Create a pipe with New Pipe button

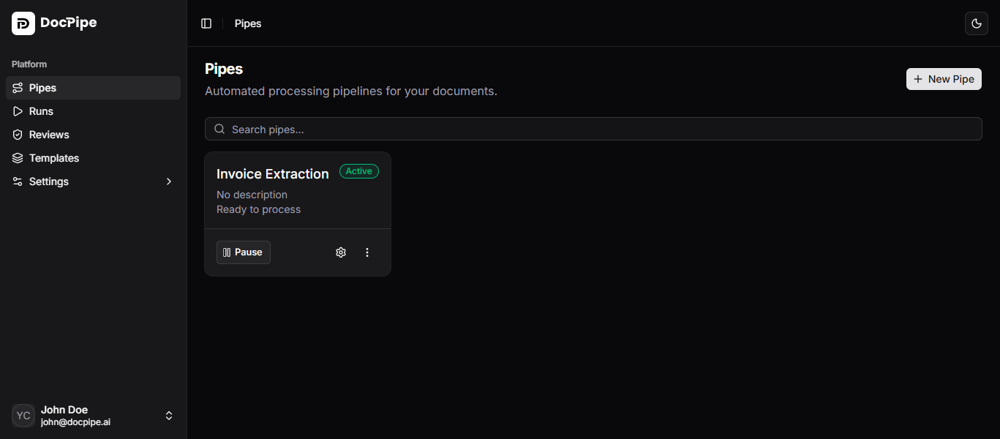click(944, 78)
